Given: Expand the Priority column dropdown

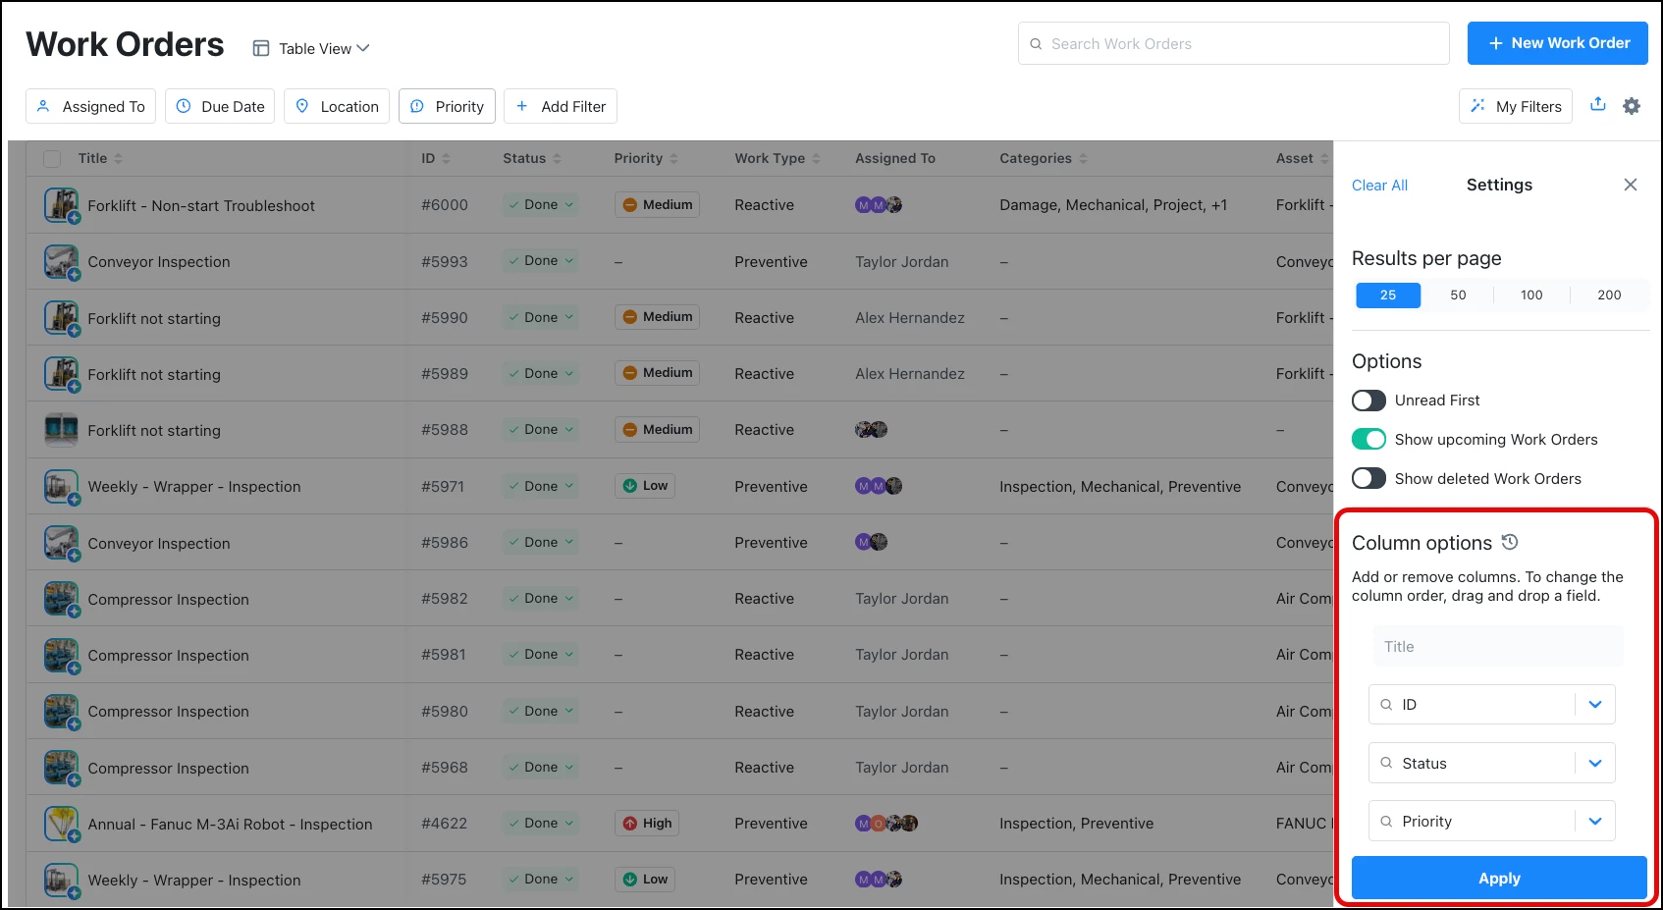Looking at the screenshot, I should pyautogui.click(x=1595, y=822).
